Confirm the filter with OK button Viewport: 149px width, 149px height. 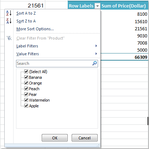(55, 138)
